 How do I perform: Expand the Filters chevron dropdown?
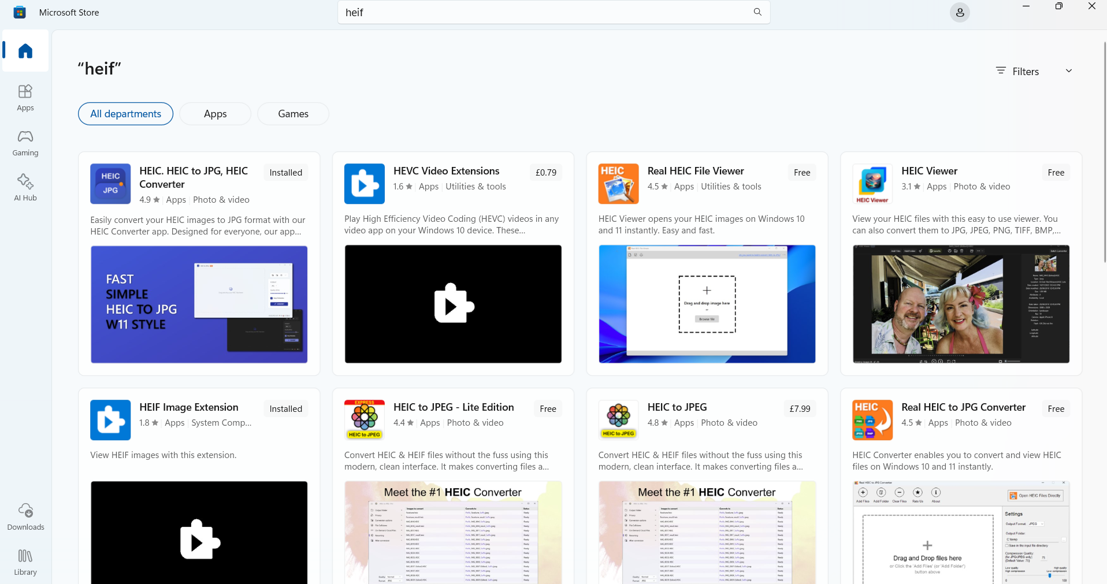pyautogui.click(x=1069, y=70)
